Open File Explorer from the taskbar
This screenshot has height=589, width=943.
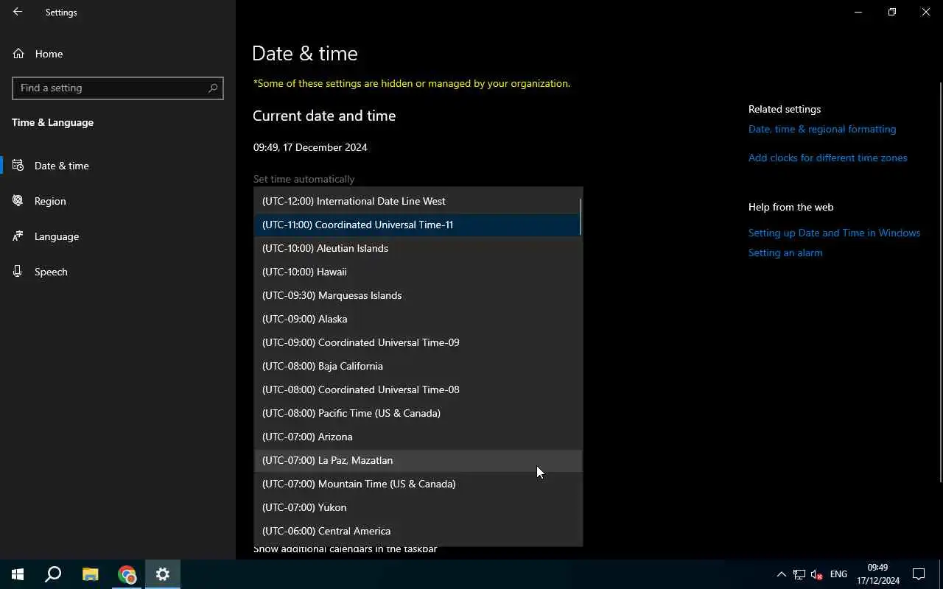coord(91,574)
